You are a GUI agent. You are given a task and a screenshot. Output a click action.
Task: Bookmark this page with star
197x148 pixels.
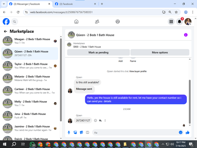click(176, 12)
